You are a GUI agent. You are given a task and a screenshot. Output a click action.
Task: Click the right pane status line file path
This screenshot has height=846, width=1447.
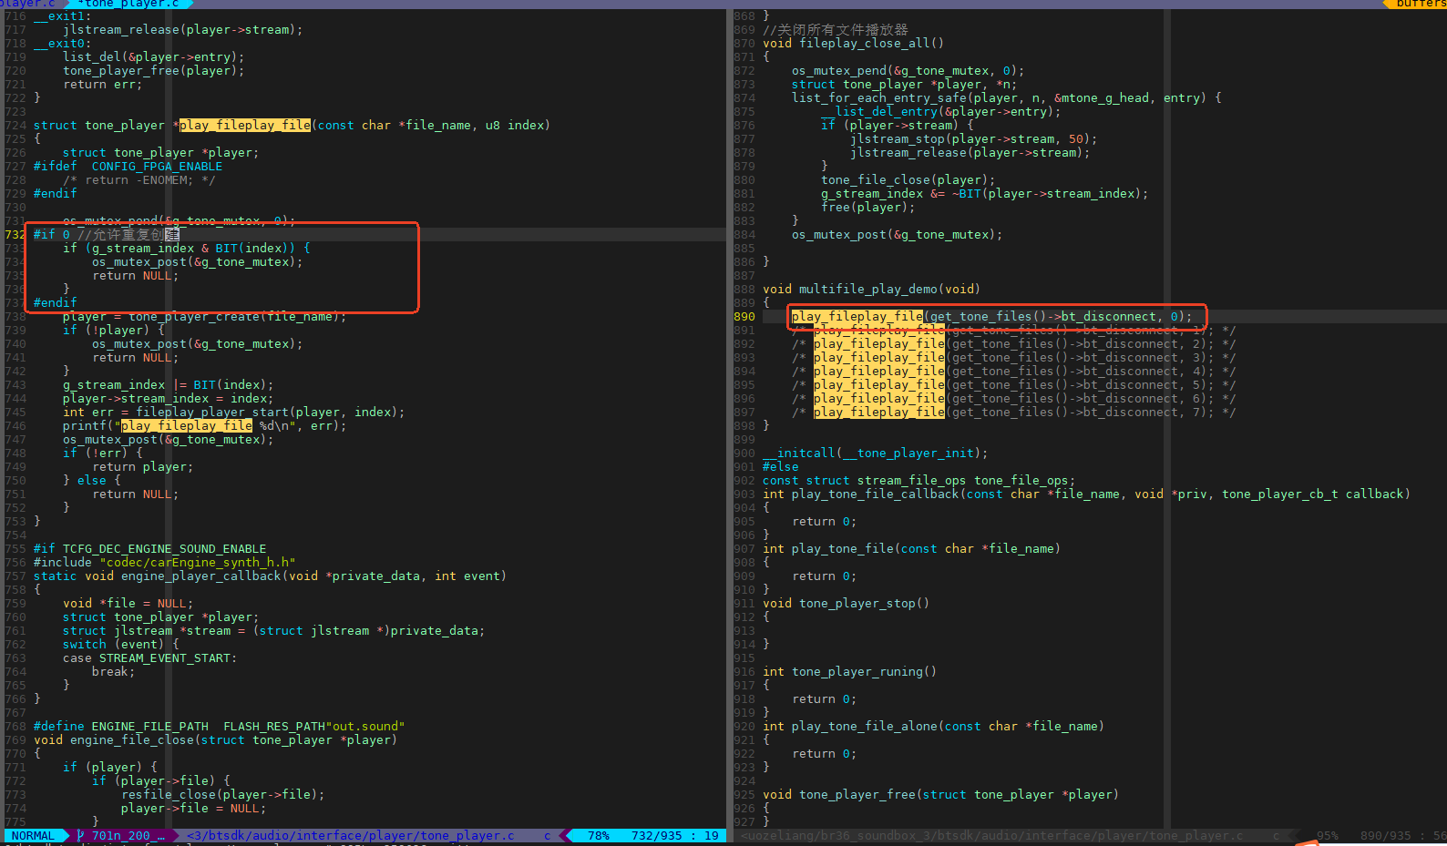click(991, 836)
